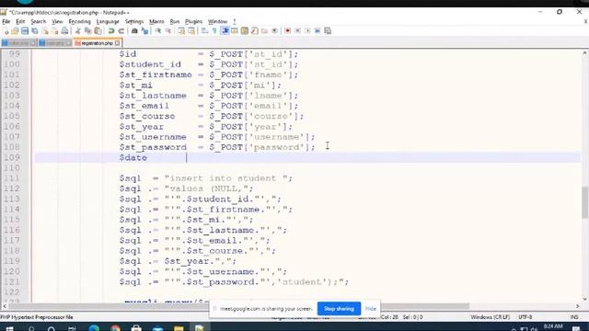Open the Settings menu
The width and height of the screenshot is (589, 331).
tap(134, 21)
